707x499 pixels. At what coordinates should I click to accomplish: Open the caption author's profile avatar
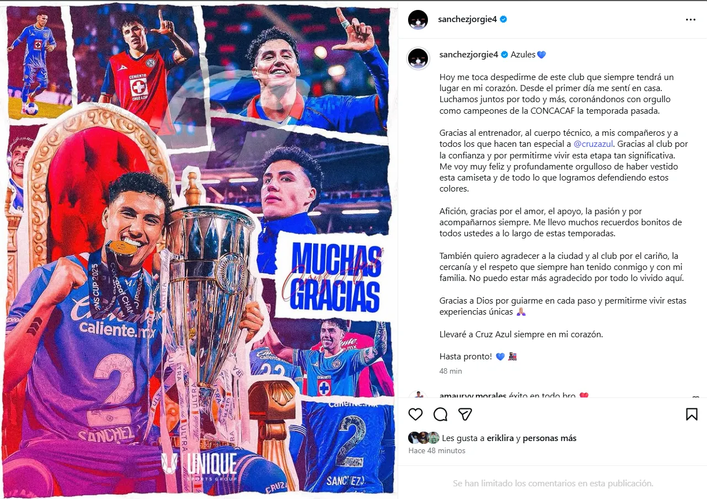418,58
